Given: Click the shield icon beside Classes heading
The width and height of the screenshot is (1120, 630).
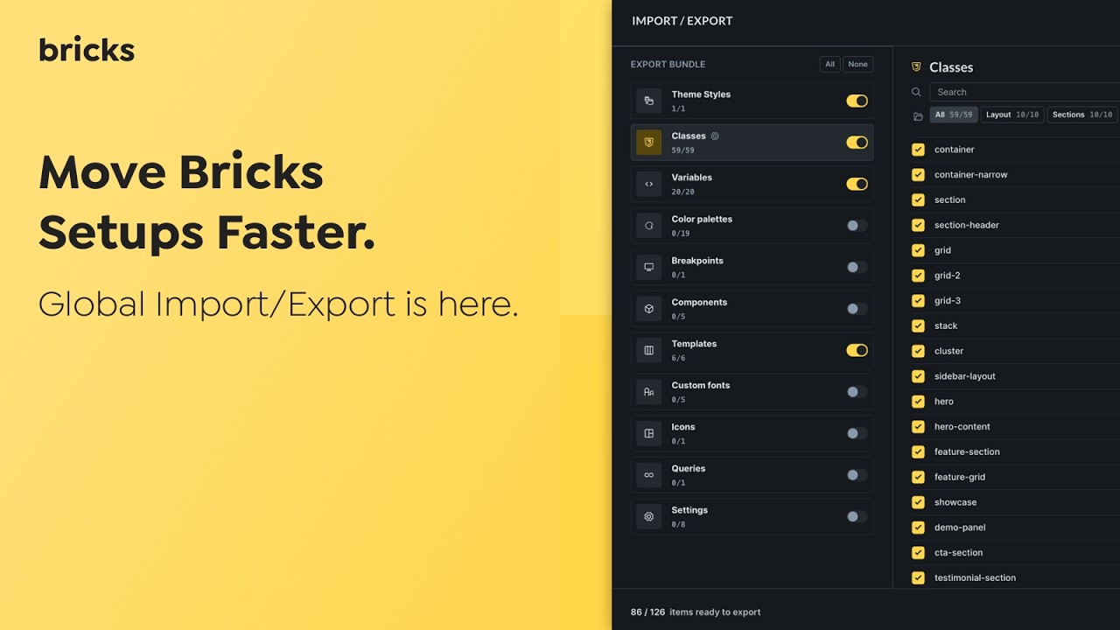Looking at the screenshot, I should pyautogui.click(x=916, y=66).
